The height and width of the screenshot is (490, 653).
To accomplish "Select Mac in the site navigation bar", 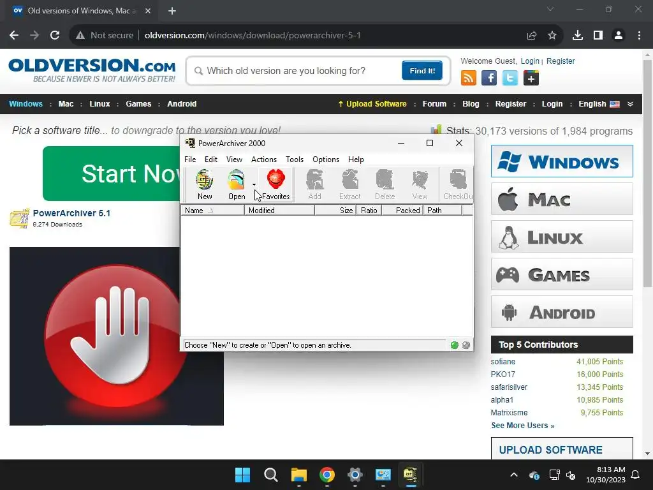I will point(66,104).
